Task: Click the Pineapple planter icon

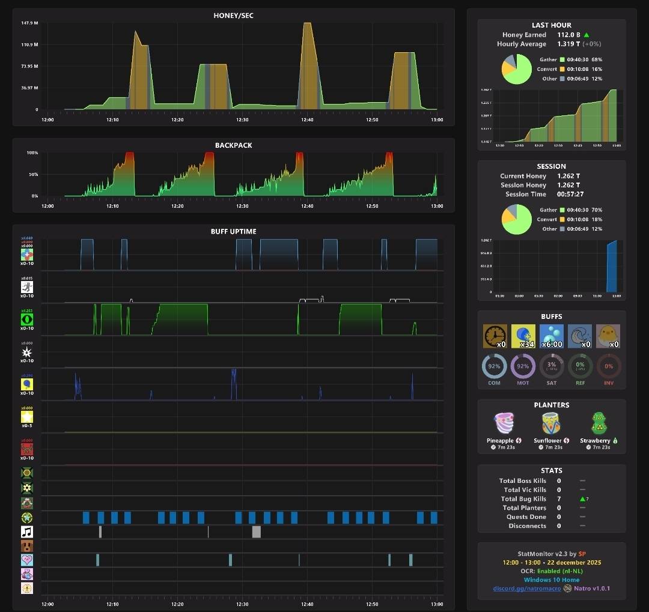Action: point(504,423)
